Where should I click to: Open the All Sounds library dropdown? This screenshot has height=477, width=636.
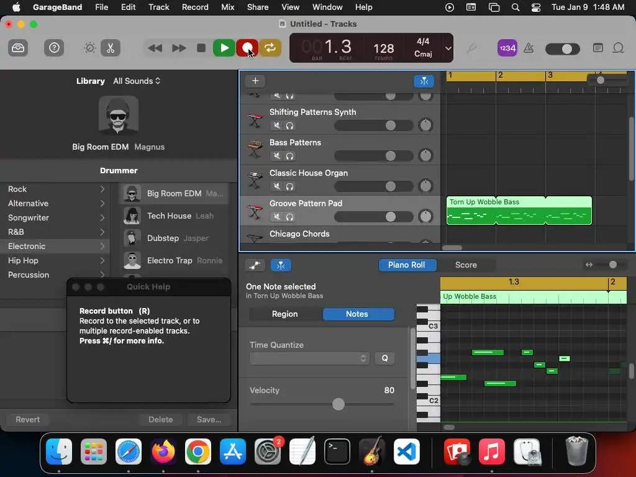point(137,81)
